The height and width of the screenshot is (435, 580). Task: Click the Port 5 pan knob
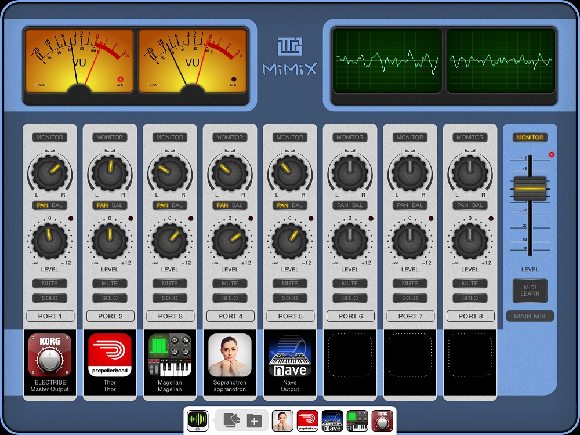tap(289, 173)
